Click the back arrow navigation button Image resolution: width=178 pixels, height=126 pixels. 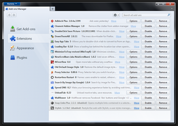[x=9, y=15]
